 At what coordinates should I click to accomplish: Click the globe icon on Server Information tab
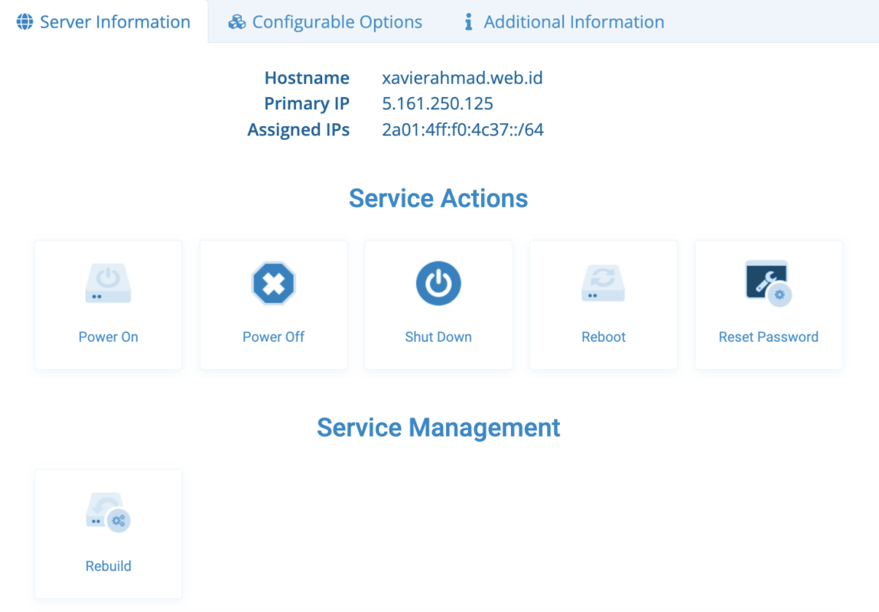pyautogui.click(x=25, y=22)
